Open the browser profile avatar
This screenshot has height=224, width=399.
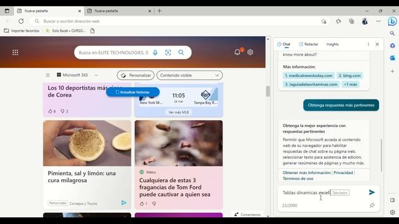365,21
